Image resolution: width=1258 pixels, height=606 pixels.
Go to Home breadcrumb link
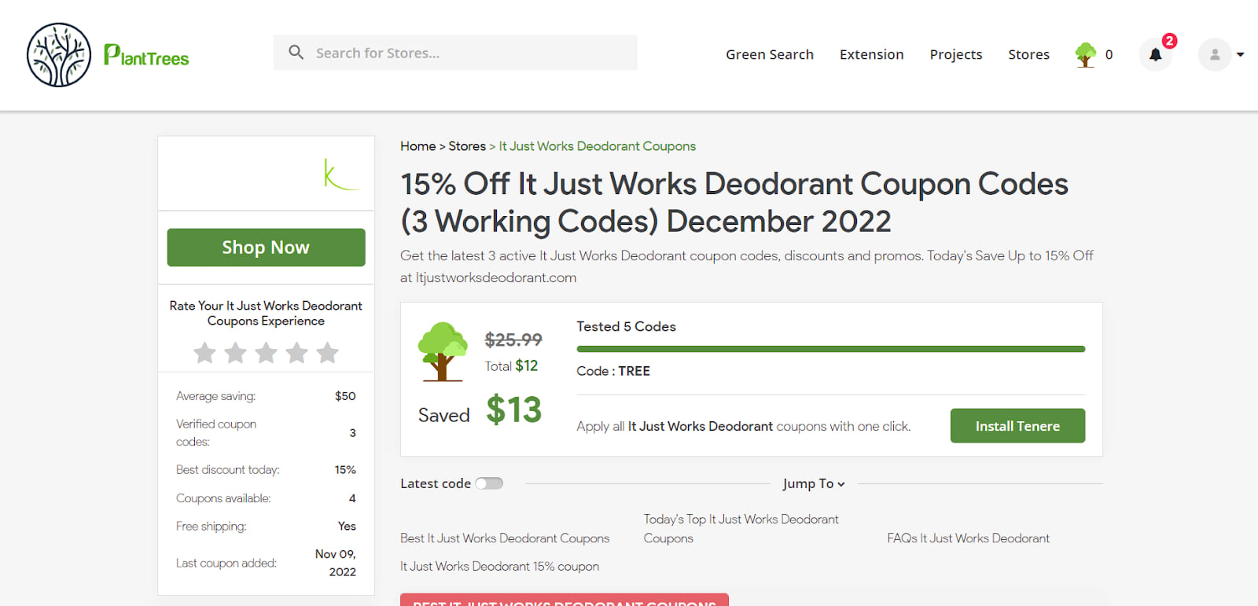point(417,146)
